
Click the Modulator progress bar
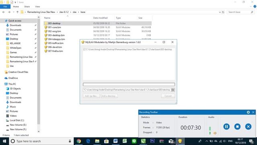[129, 84]
